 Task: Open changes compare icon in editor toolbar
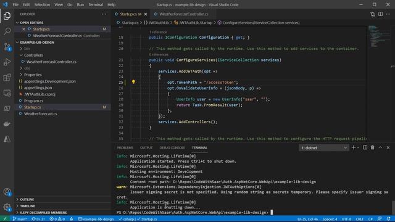(x=373, y=14)
